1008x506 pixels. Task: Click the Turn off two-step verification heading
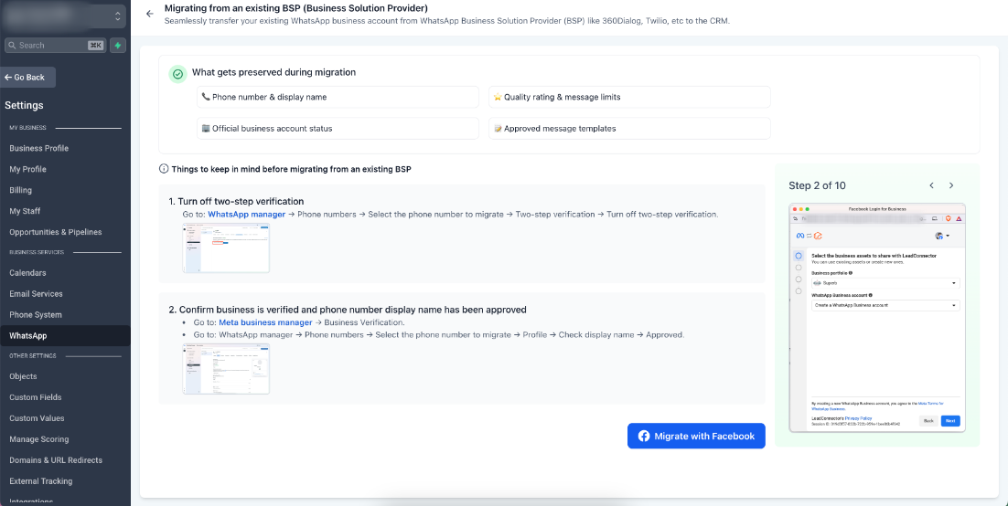(x=236, y=201)
